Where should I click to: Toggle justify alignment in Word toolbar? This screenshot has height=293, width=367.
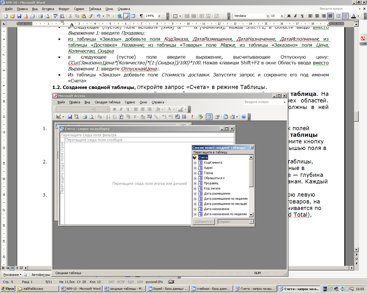click(x=330, y=16)
